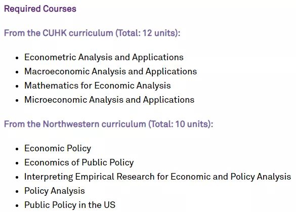Click the bullet beside Microeconomic Analysis

click(17, 100)
